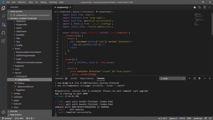The height and width of the screenshot is (120, 213).
Task: Select the Terminal panel tab
Action: 101,79
